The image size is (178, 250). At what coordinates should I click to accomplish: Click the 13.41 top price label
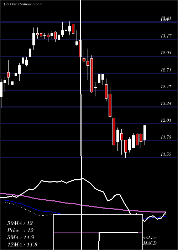(166, 19)
